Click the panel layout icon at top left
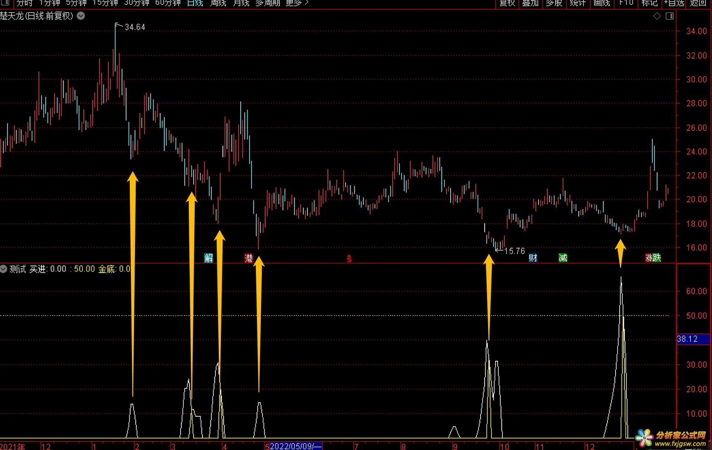The image size is (712, 450). point(5,3)
